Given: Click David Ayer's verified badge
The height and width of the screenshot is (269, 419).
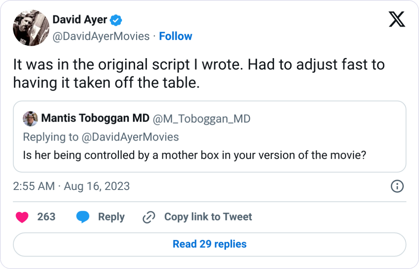Looking at the screenshot, I should point(115,19).
